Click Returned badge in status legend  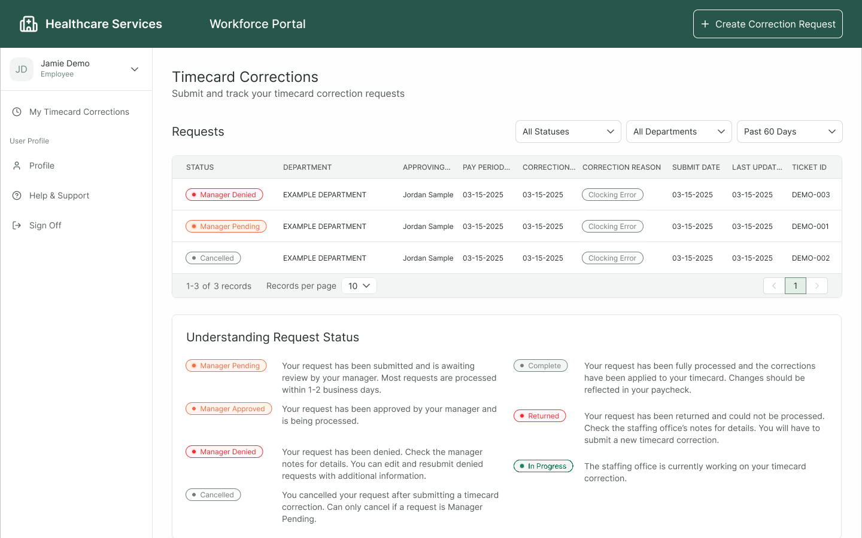[x=539, y=416]
